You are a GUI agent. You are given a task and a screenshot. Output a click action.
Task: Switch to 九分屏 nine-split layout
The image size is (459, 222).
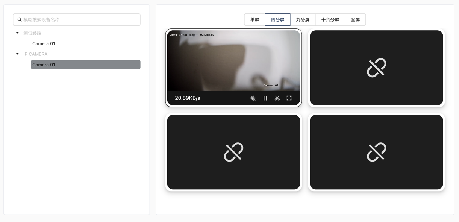pos(303,19)
